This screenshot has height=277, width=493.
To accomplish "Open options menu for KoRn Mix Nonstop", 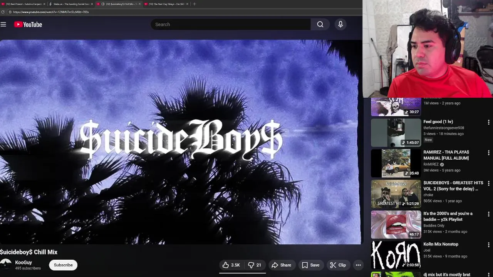I will coord(489,245).
